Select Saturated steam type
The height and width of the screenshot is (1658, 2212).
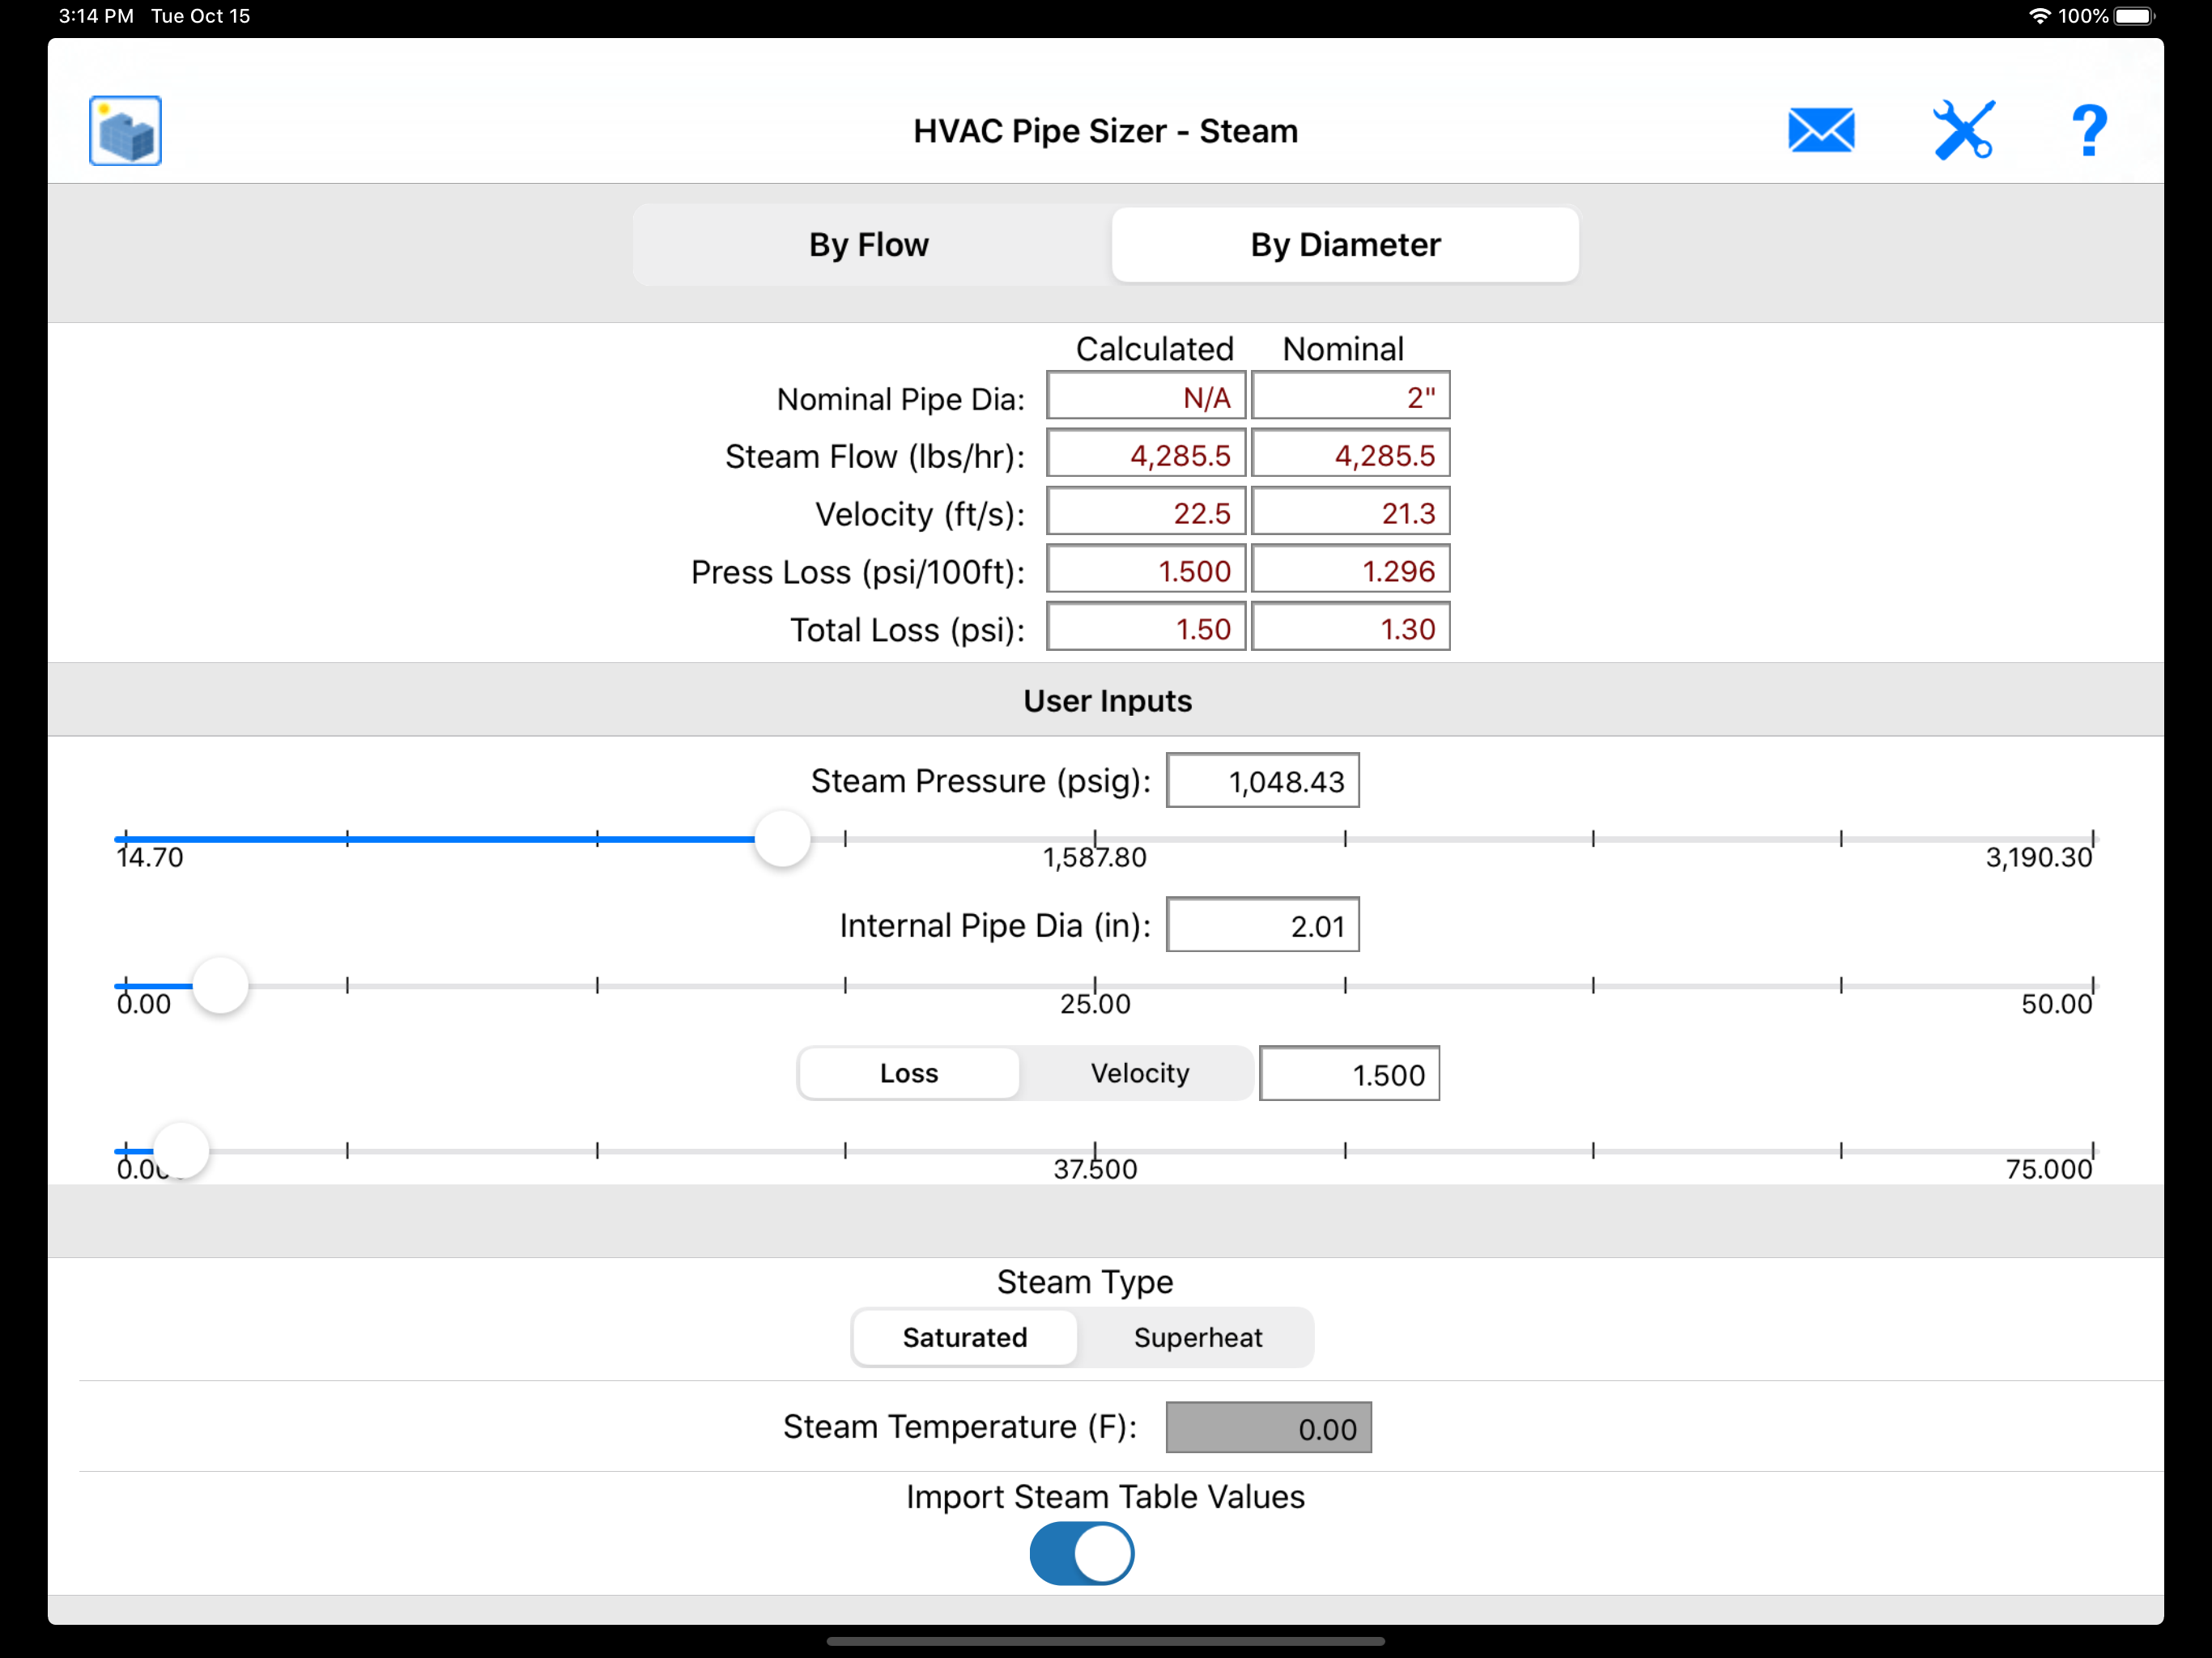(964, 1337)
